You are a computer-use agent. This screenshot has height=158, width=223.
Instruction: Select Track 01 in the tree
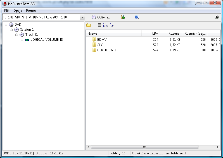pyautogui.click(x=32, y=35)
